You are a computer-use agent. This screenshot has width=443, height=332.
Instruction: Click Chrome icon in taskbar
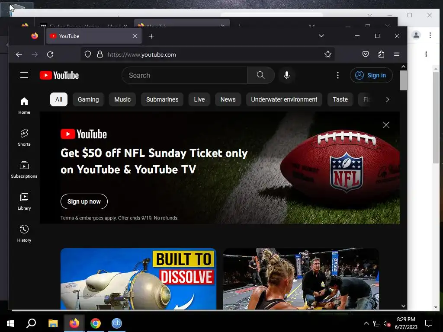(x=96, y=323)
